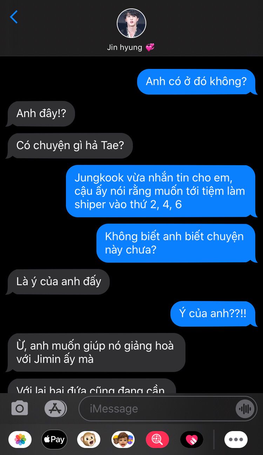
Task: Tap the bubble "Ý của anh??!!"
Action: click(213, 314)
